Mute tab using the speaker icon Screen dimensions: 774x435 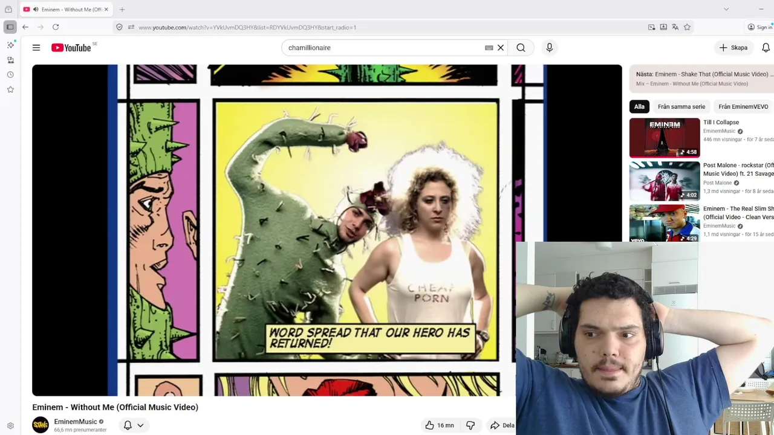(35, 9)
